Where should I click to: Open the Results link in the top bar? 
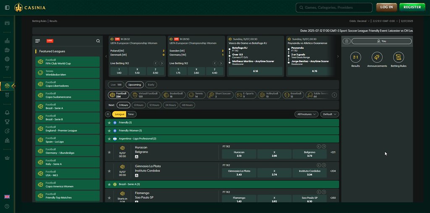click(53, 21)
